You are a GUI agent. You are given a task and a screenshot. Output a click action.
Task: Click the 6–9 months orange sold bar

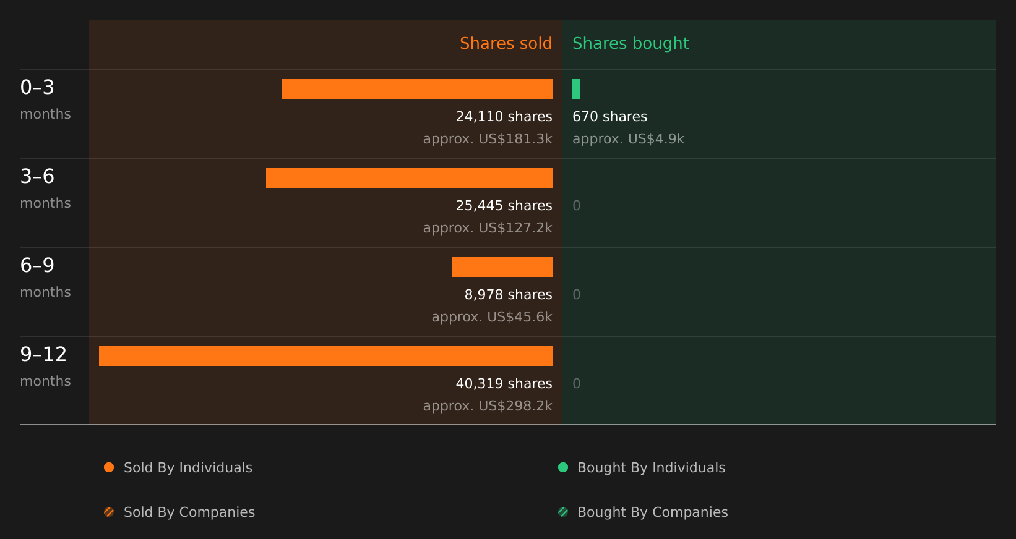502,267
